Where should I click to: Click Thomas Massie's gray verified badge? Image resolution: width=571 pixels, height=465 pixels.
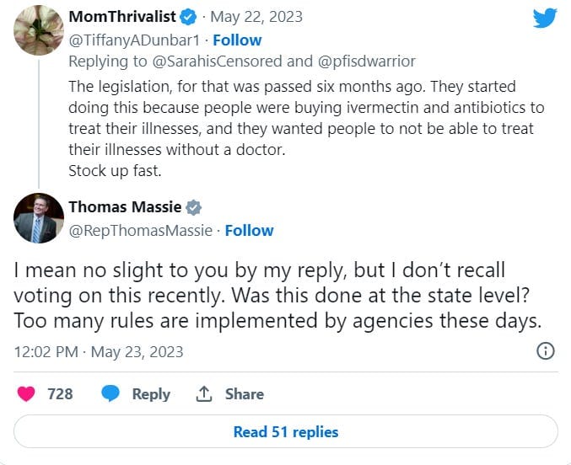point(193,207)
